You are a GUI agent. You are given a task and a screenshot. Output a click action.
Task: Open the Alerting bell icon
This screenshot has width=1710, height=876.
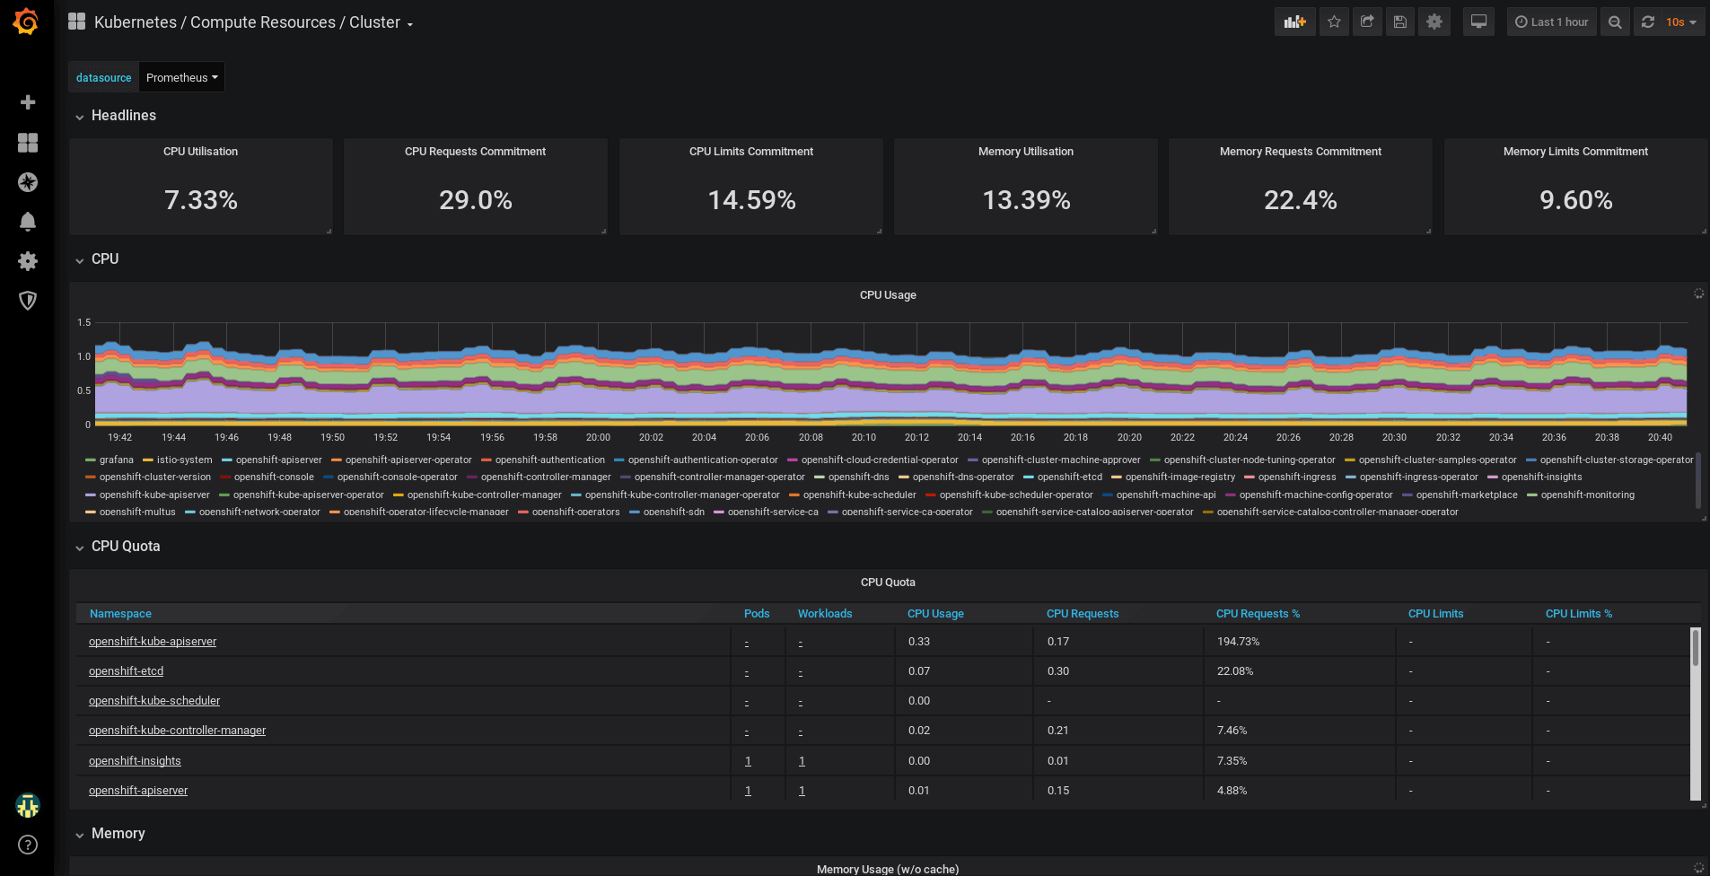coord(28,222)
